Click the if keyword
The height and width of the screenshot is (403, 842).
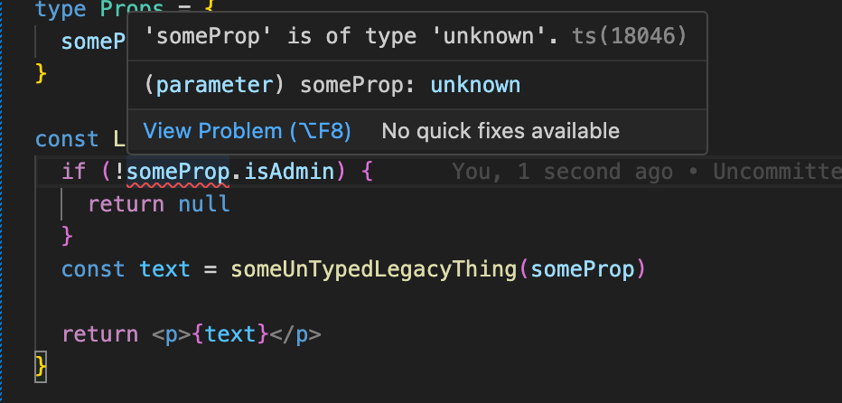[x=74, y=171]
